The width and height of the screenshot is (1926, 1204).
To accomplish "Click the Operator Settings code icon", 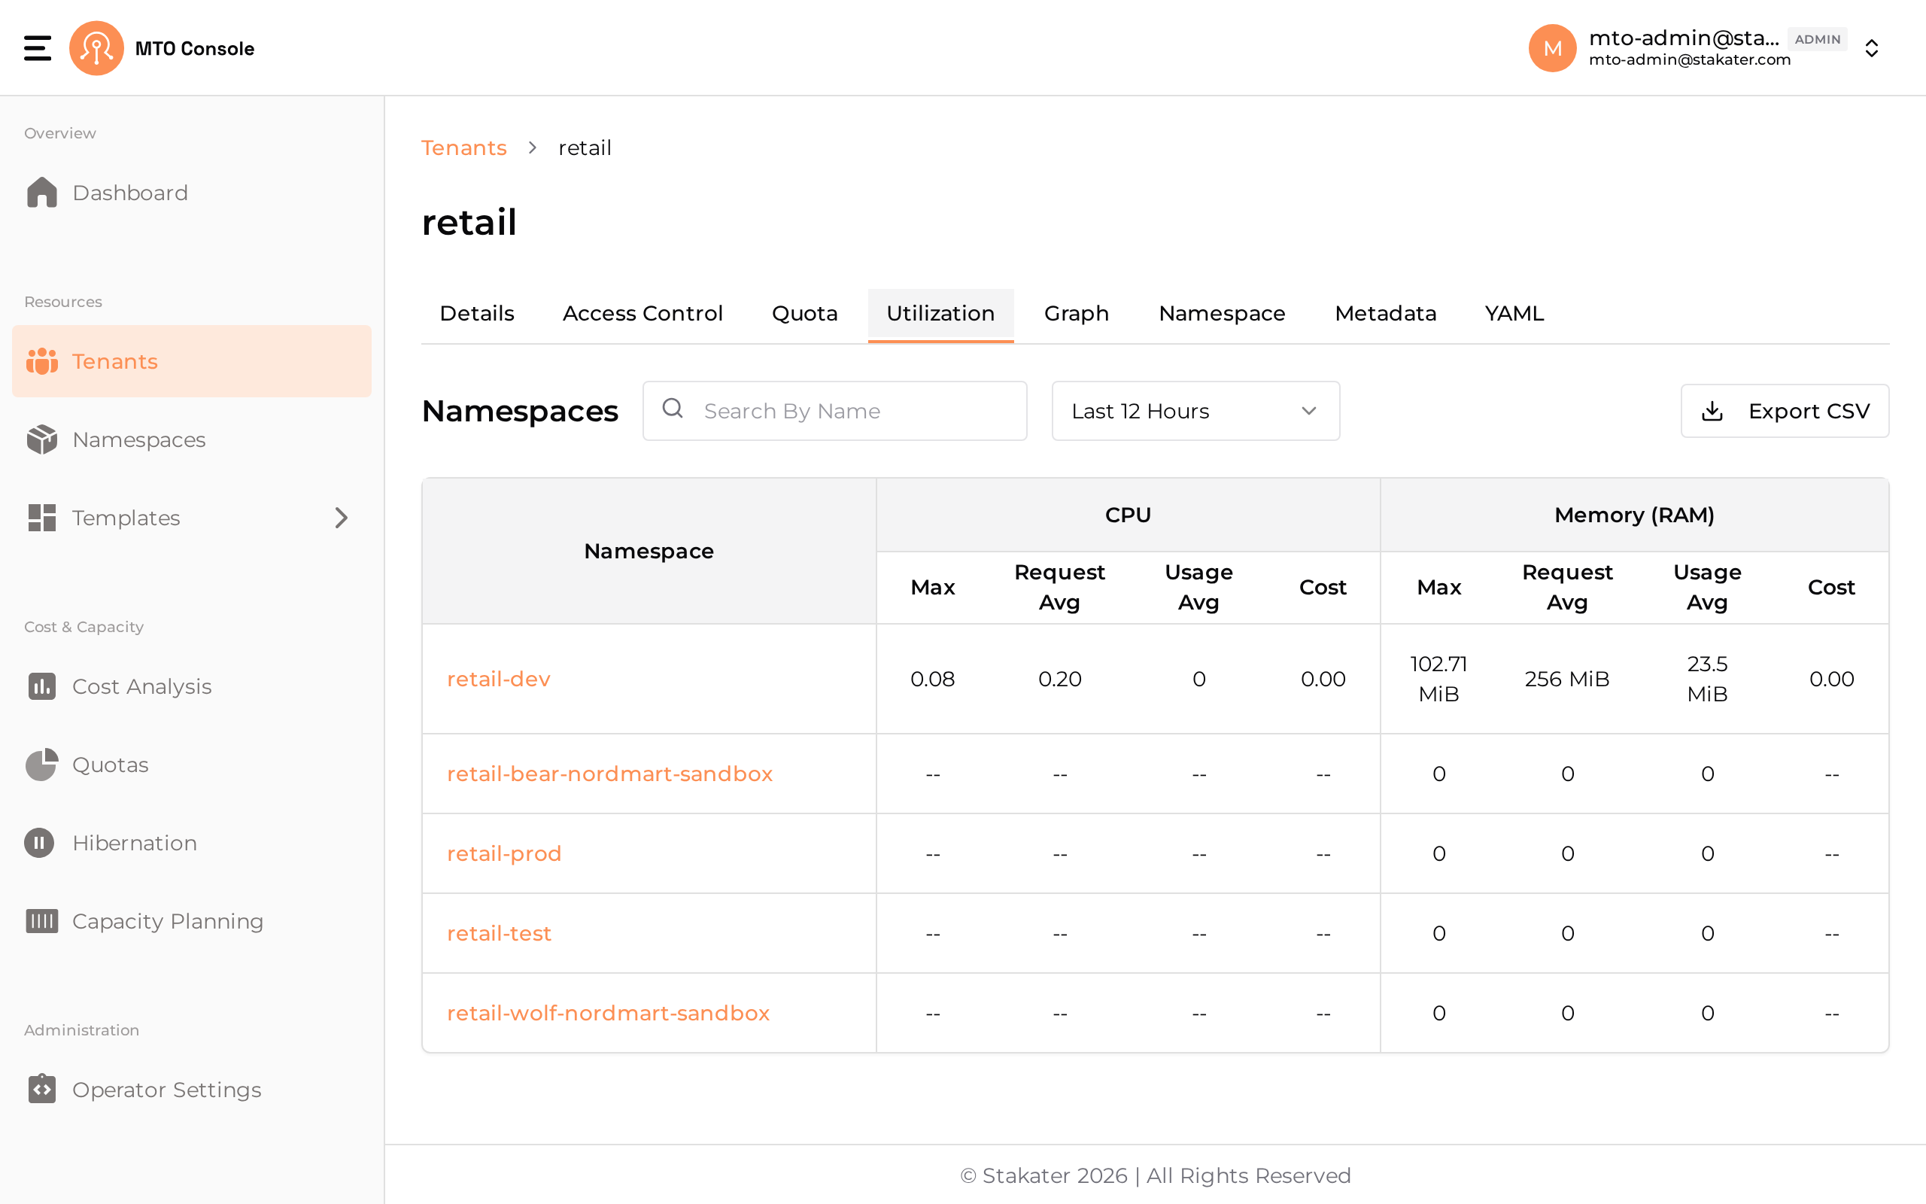I will (x=41, y=1089).
